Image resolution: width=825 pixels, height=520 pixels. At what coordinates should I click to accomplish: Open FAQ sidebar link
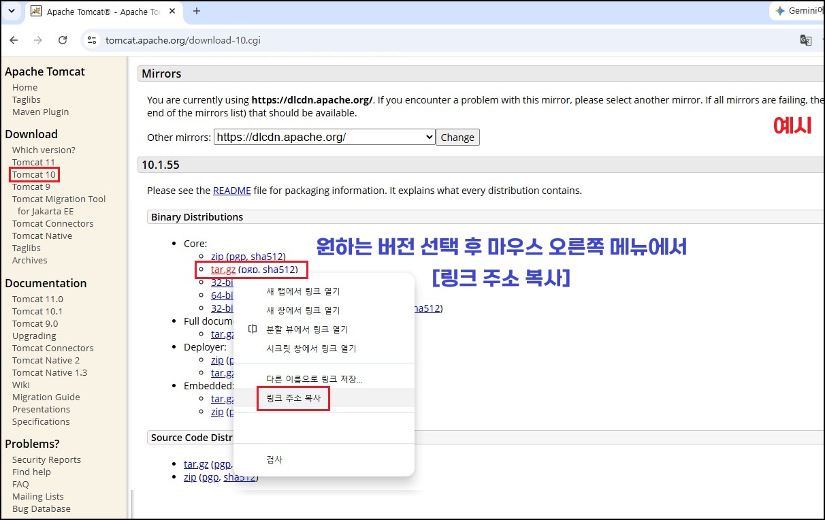click(x=20, y=484)
